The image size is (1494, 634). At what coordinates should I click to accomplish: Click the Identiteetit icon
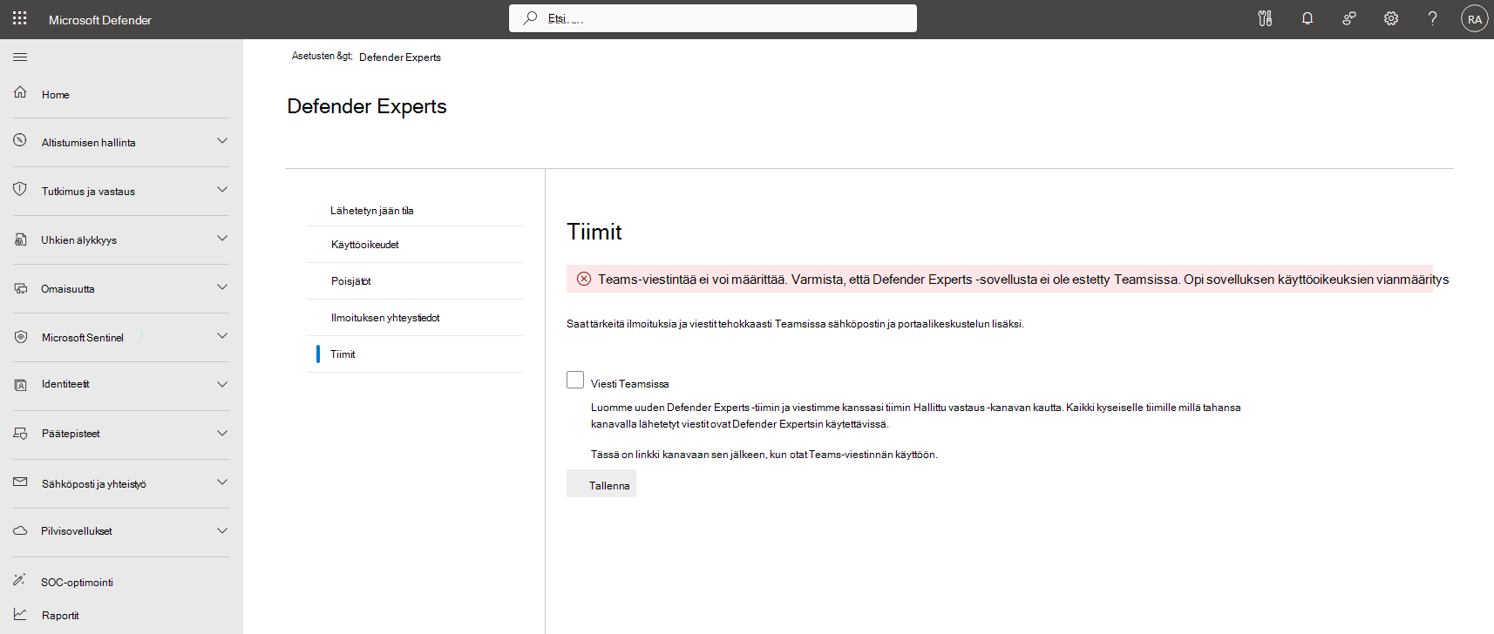point(20,384)
